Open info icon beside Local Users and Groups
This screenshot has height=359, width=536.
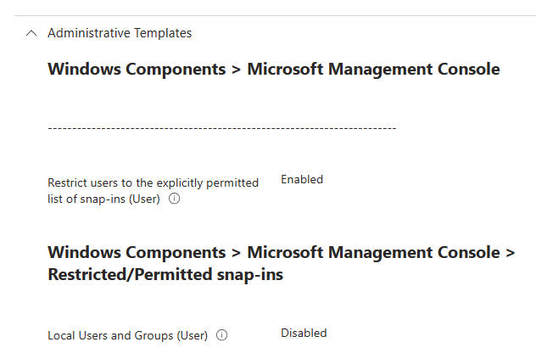222,335
